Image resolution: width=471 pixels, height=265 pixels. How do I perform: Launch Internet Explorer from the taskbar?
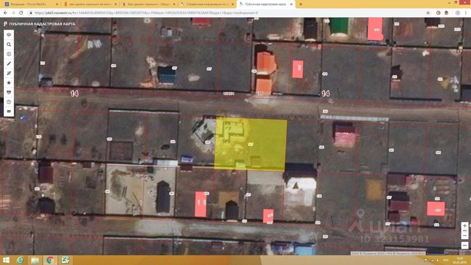coord(21,260)
